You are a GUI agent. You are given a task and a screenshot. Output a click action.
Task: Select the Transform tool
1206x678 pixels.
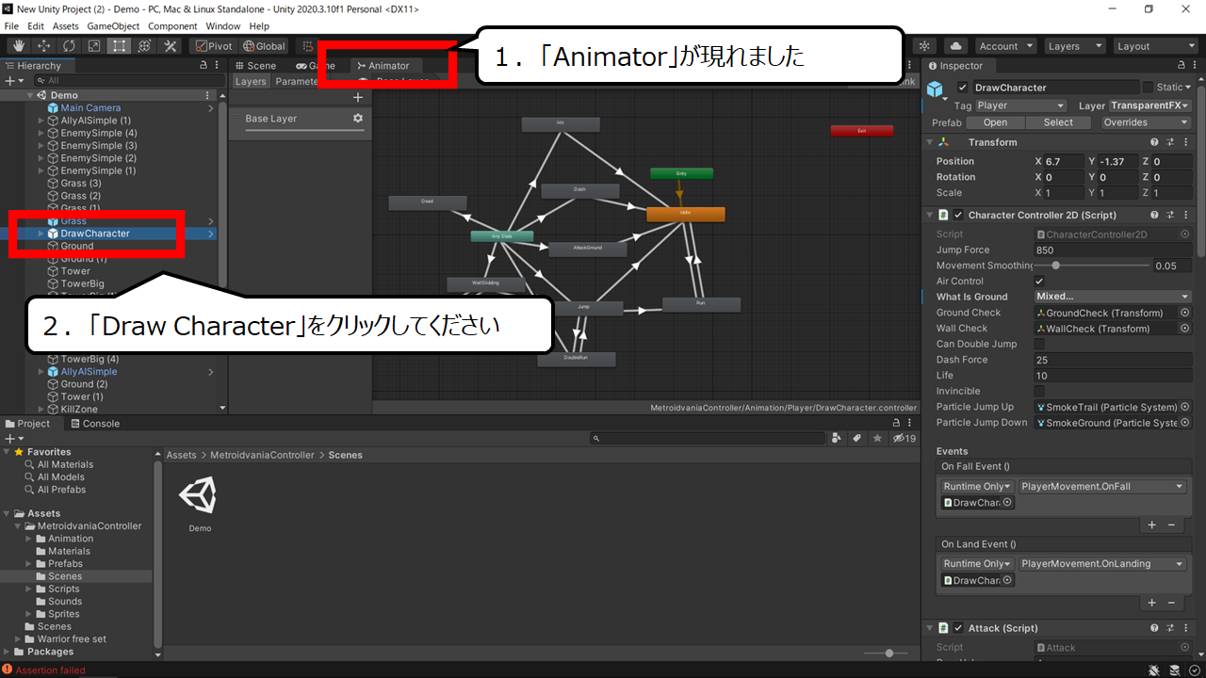coord(145,46)
